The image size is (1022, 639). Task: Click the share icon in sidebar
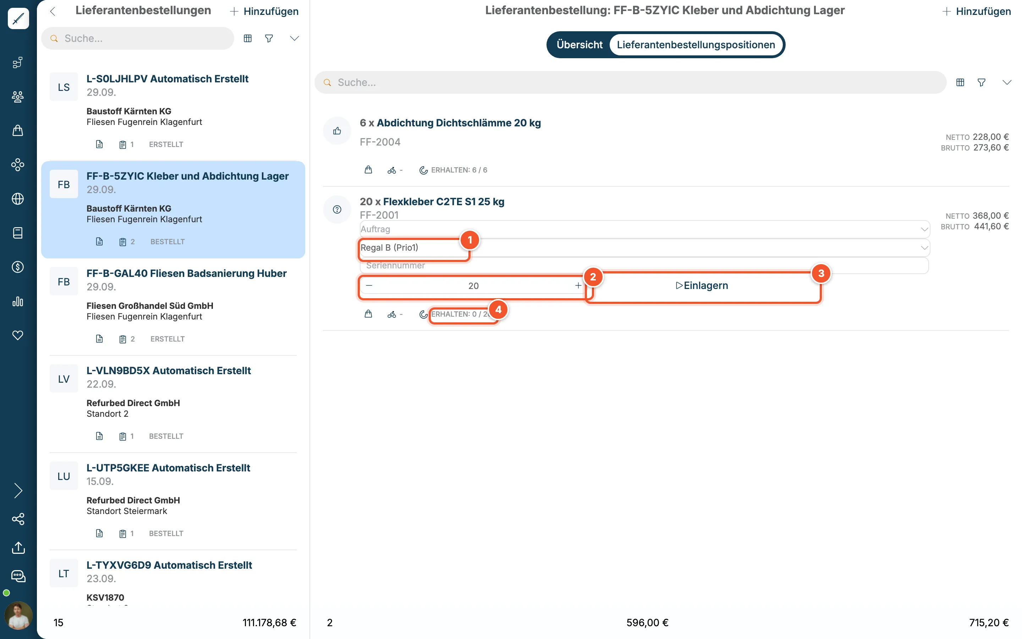(x=18, y=519)
